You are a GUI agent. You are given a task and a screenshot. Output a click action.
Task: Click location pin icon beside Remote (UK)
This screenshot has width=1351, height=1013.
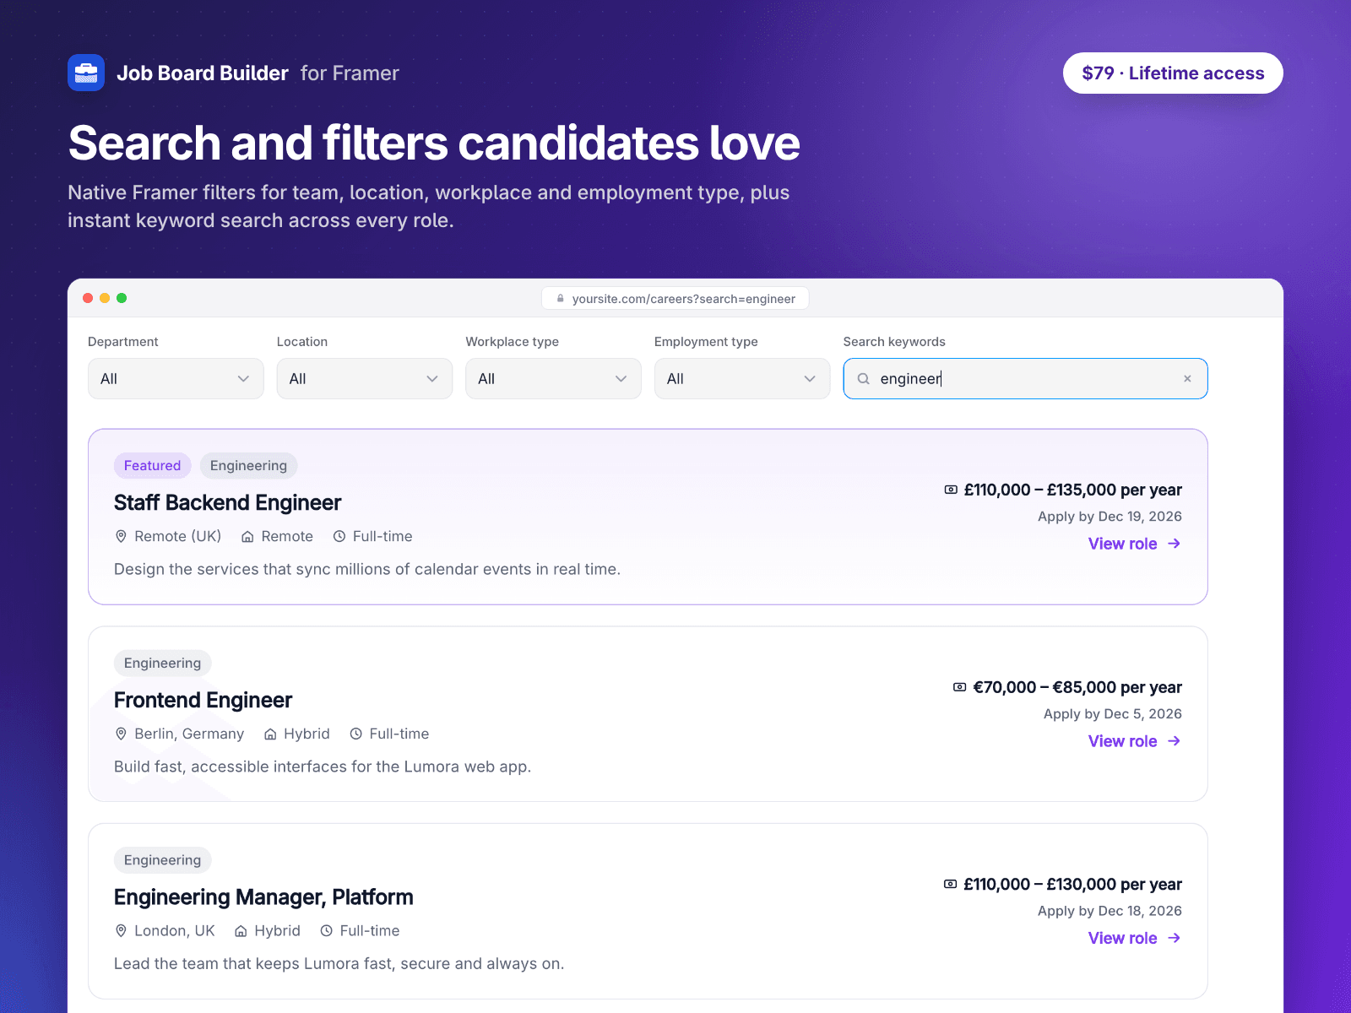(121, 536)
